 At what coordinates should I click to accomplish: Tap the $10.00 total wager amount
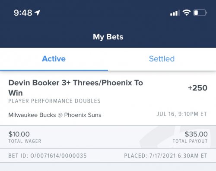click(x=19, y=134)
